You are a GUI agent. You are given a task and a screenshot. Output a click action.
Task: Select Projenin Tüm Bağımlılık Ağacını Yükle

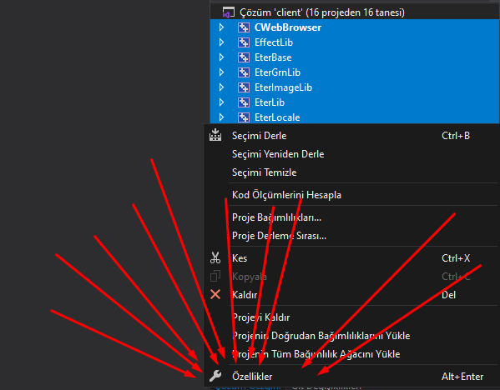click(351, 354)
